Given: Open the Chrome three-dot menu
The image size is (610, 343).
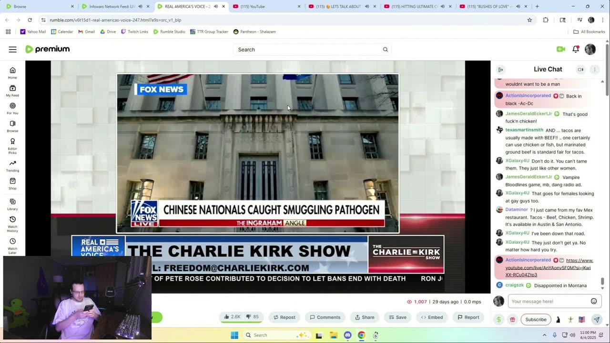Looking at the screenshot, I should (602, 20).
